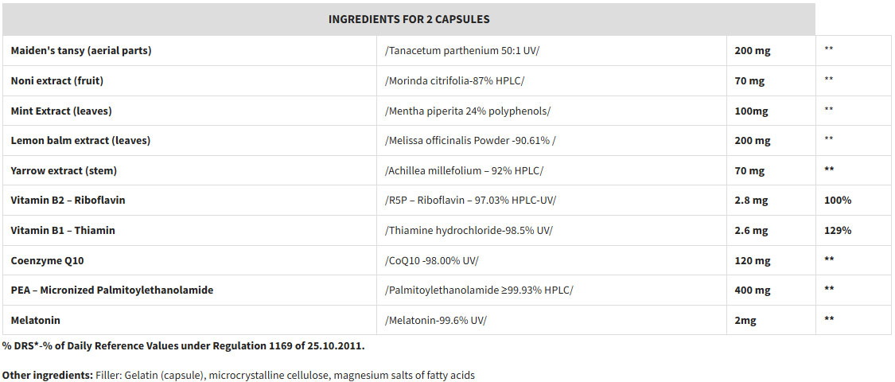Select the "Noni extract (fruit)" row label
This screenshot has width=895, height=382.
click(x=57, y=80)
